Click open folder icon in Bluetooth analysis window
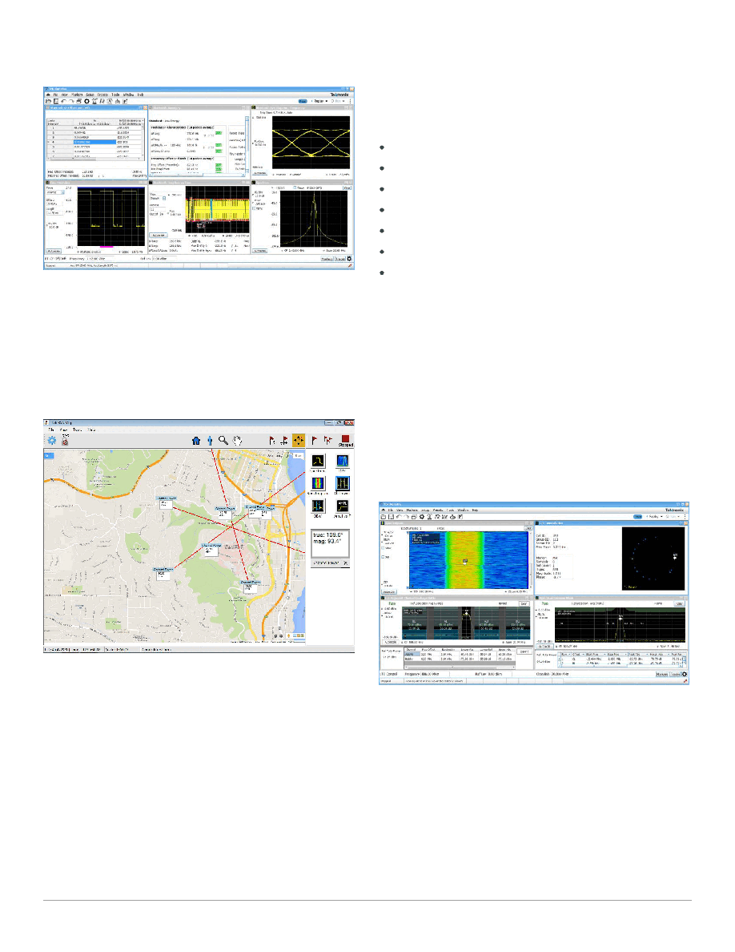 coord(48,102)
